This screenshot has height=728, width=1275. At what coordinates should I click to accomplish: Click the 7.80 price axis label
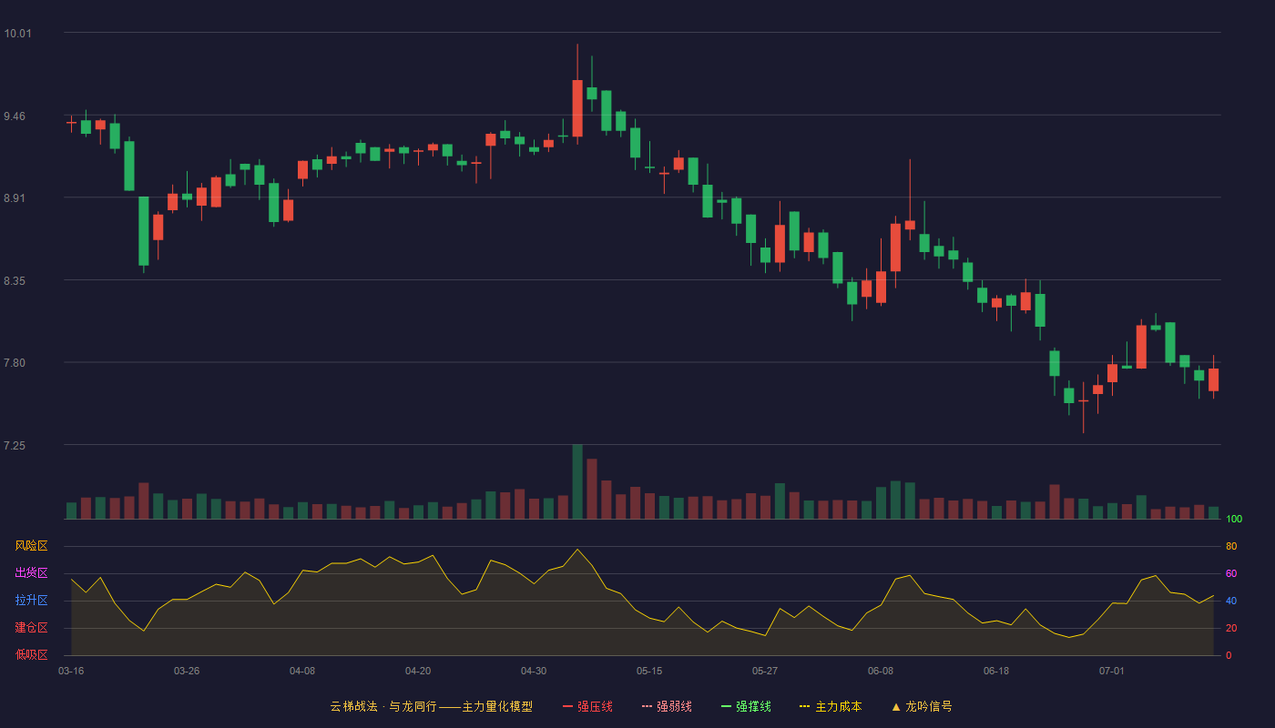[15, 363]
